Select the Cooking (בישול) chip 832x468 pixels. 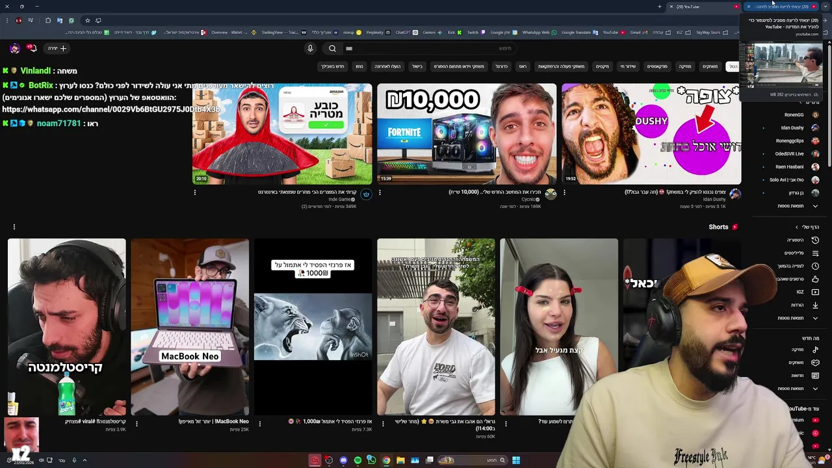tap(417, 66)
